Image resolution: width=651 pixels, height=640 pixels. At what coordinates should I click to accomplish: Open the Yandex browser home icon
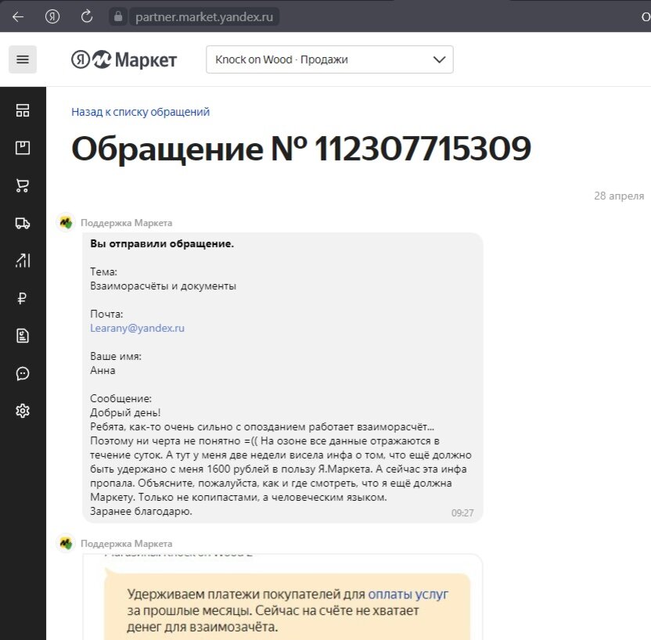[x=52, y=16]
